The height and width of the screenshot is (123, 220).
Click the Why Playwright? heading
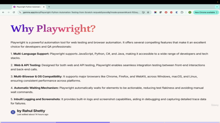[x=53, y=29]
